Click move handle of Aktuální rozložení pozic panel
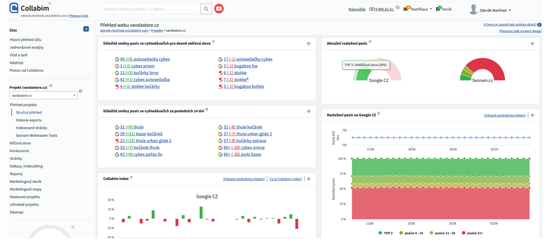Image resolution: width=546 pixels, height=248 pixels. [532, 44]
